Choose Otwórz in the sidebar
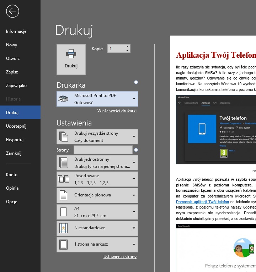 point(20,58)
